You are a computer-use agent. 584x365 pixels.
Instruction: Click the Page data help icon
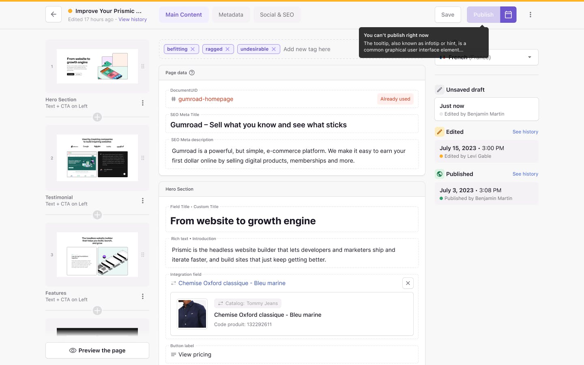192,73
